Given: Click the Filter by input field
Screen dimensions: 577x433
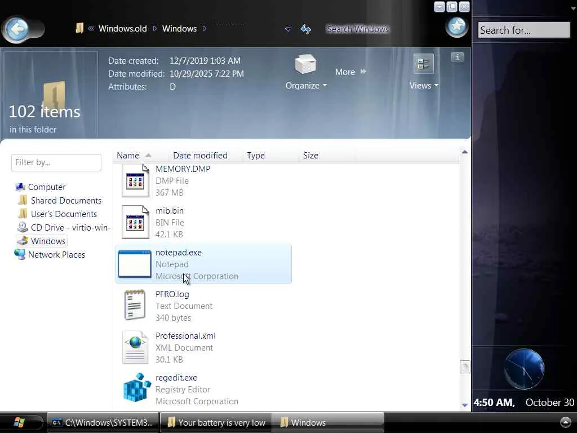Looking at the screenshot, I should click(56, 162).
